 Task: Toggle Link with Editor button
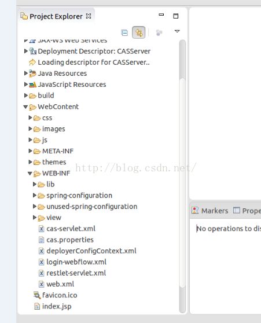139,32
